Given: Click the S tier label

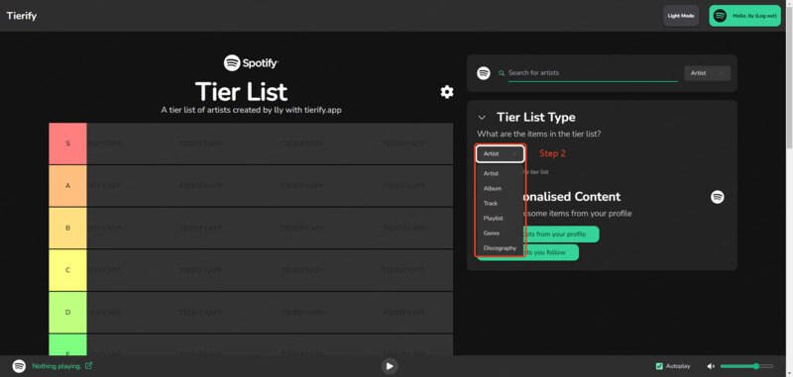Looking at the screenshot, I should coord(67,143).
